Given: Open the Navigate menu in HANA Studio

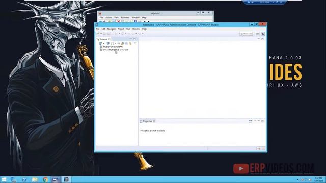Looking at the screenshot, I should pos(112,29).
